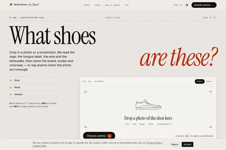The image size is (226, 150).
Task: Click the sneaker outline illustration
Action: [148, 105]
